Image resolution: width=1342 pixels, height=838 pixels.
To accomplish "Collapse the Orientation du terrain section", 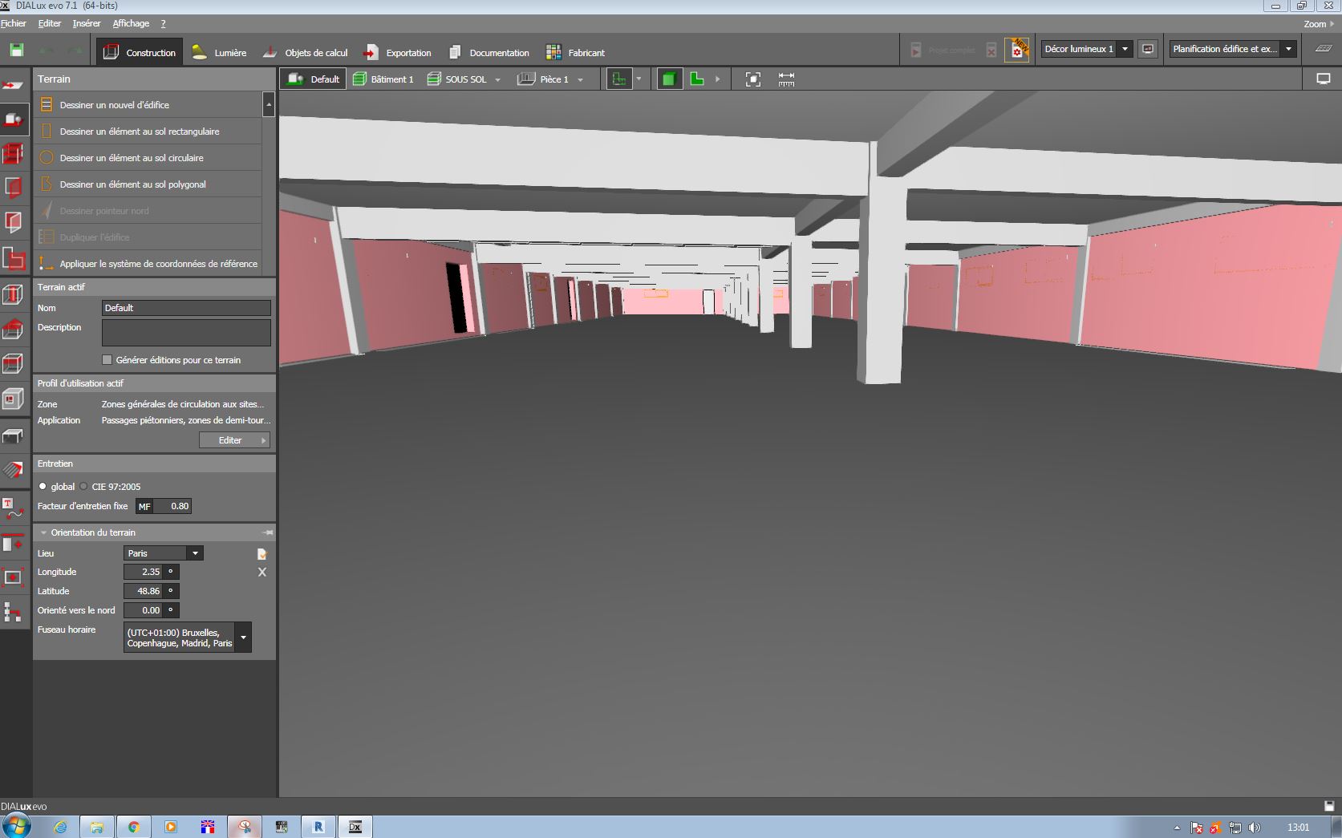I will click(x=43, y=532).
